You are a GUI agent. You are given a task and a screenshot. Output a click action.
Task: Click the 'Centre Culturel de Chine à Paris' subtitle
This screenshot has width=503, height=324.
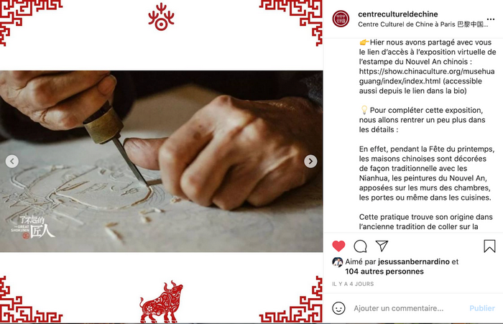coord(423,24)
